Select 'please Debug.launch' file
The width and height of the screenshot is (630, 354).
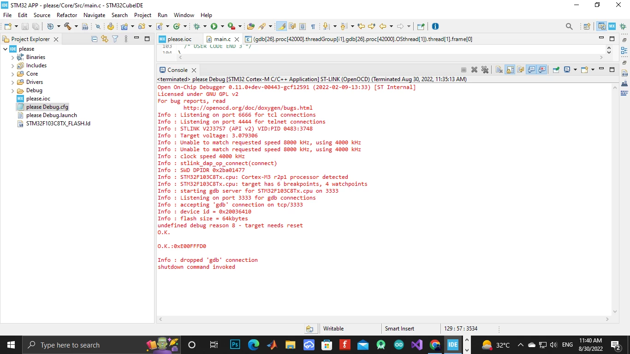click(51, 115)
